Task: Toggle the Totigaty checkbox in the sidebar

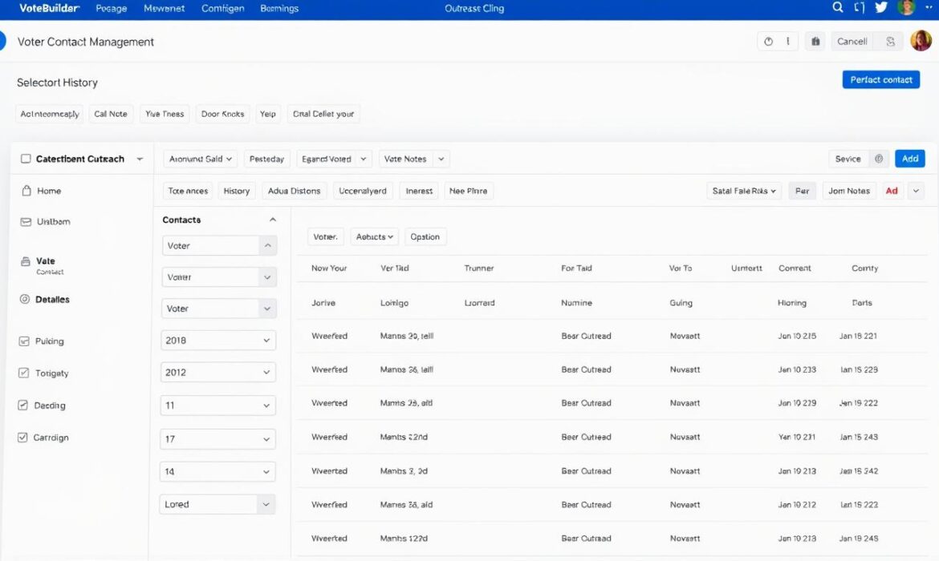Action: (24, 373)
